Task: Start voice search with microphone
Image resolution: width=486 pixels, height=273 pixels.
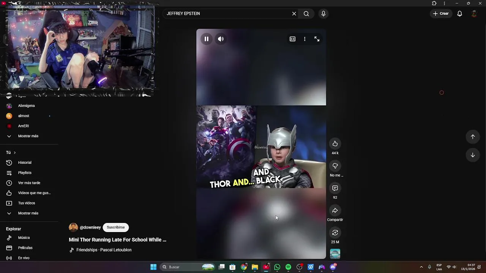Action: click(323, 14)
